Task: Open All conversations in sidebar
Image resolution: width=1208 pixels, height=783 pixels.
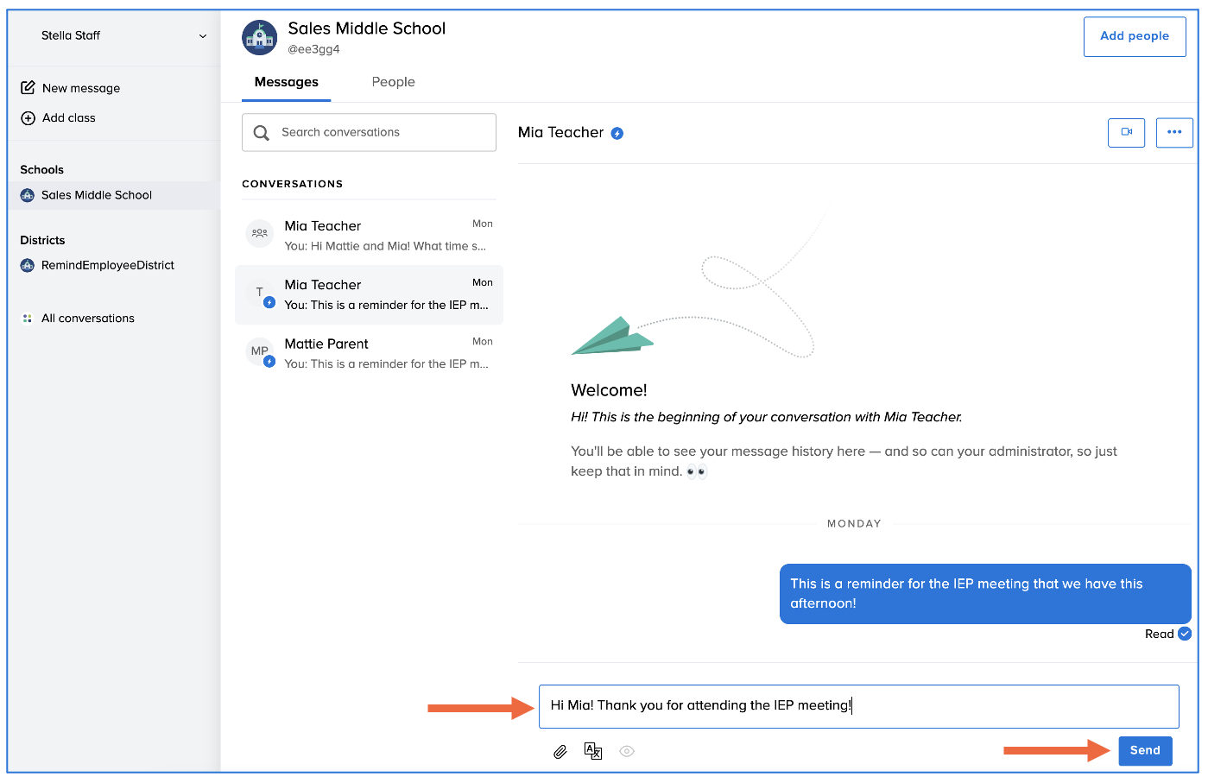Action: [x=87, y=319]
